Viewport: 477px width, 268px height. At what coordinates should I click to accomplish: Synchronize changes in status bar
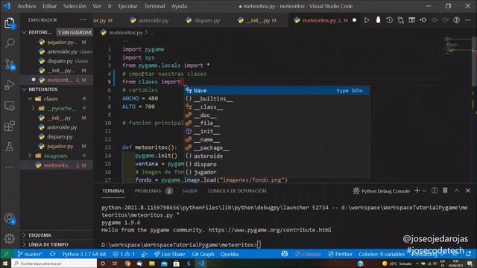[x=53, y=254]
